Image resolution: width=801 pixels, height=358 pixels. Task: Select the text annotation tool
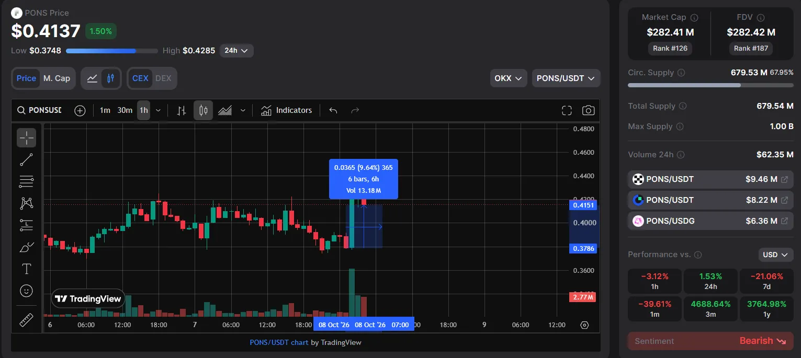(27, 269)
